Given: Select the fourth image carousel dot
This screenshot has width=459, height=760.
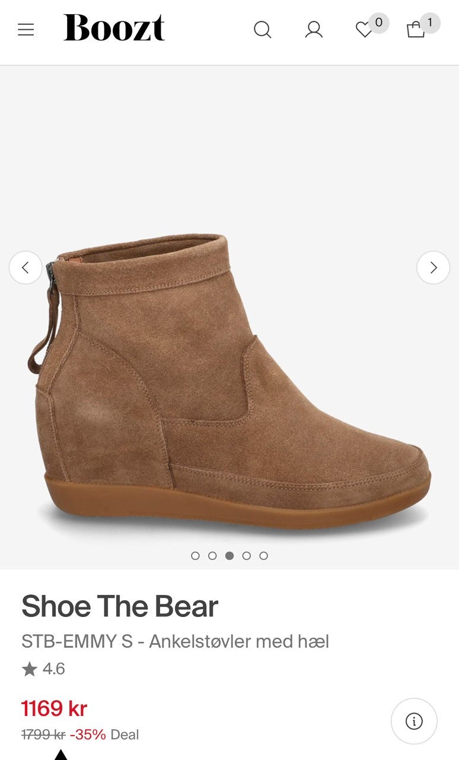Looking at the screenshot, I should 247,556.
